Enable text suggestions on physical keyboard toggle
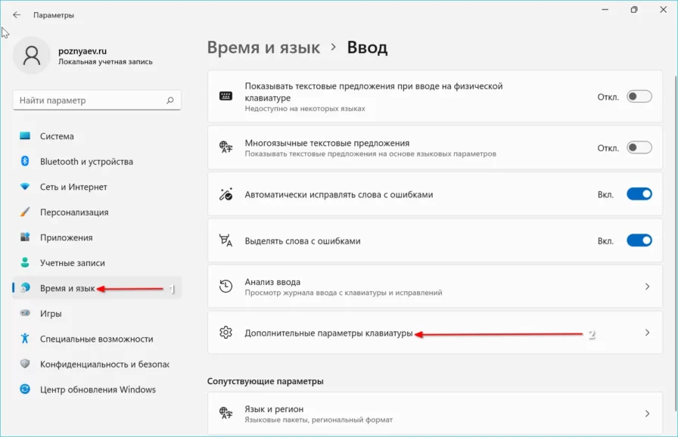This screenshot has height=437, width=678. click(x=639, y=97)
